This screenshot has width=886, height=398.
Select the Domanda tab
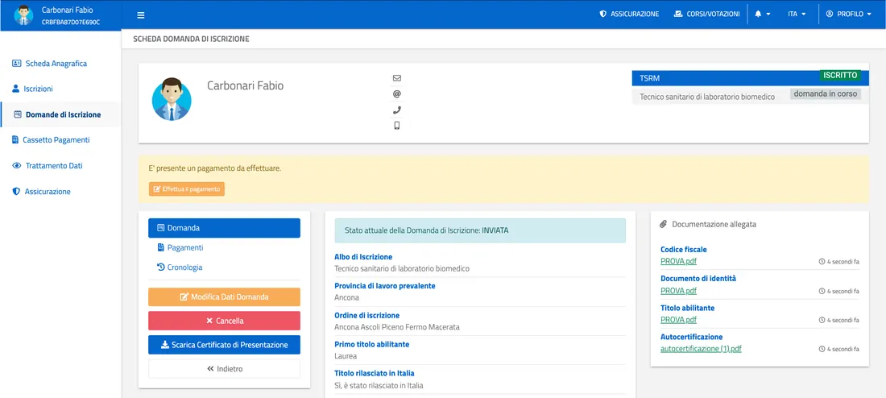[x=225, y=228]
